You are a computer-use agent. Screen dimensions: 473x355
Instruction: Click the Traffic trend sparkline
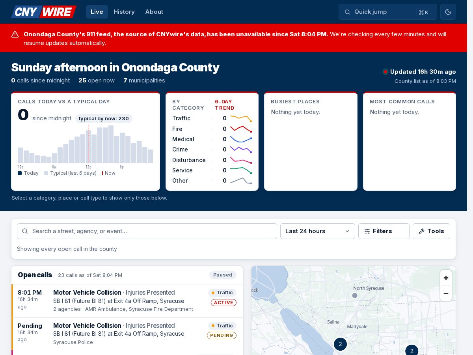click(241, 118)
